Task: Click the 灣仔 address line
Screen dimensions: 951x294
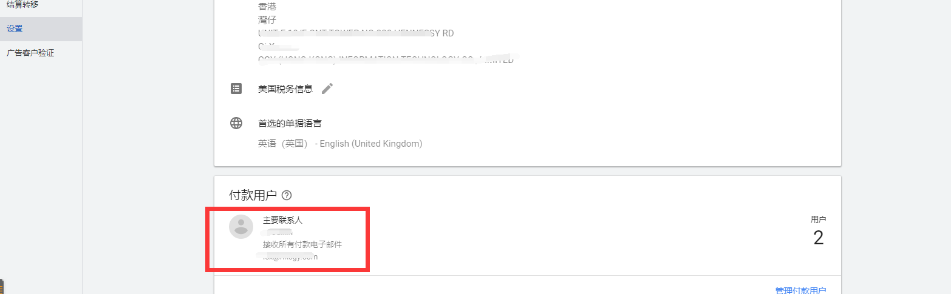Action: point(267,20)
